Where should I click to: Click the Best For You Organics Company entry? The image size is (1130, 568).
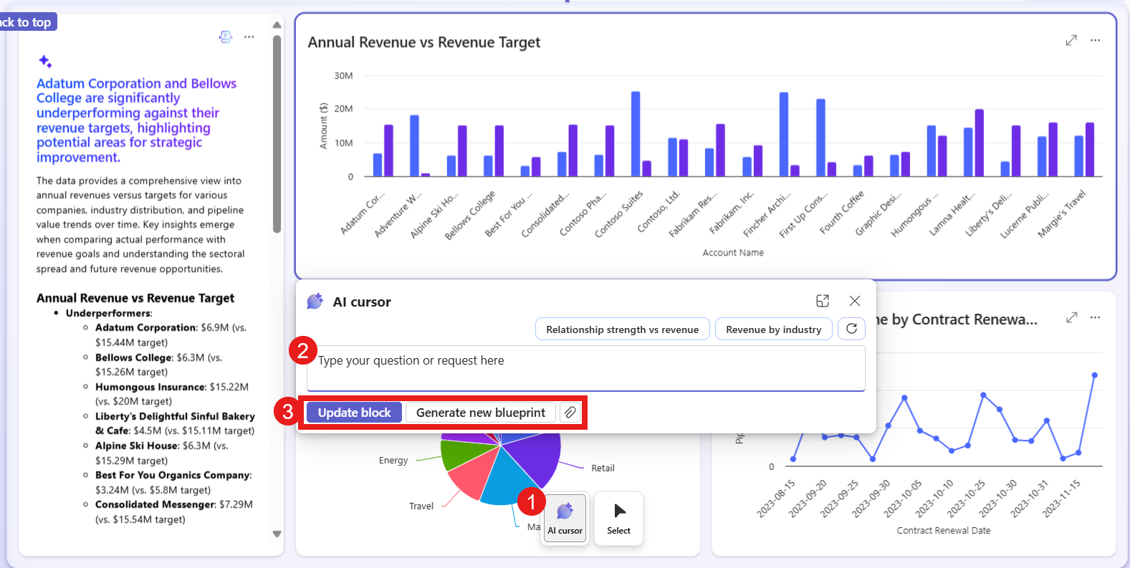[173, 482]
